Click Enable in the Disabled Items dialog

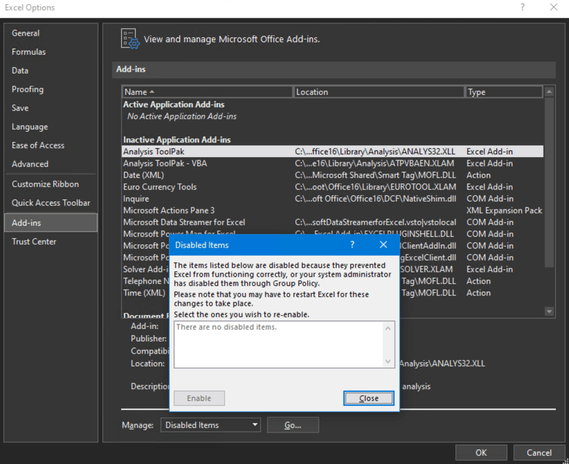click(x=199, y=398)
